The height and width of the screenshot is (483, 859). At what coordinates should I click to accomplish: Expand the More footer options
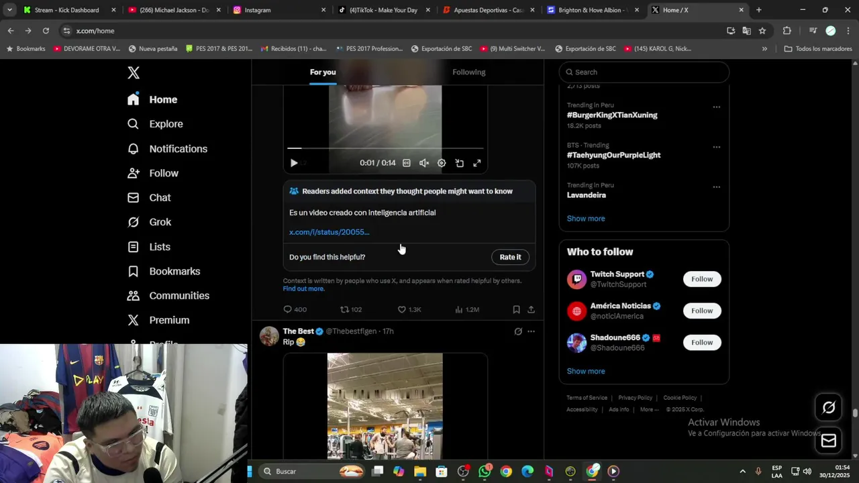649,409
